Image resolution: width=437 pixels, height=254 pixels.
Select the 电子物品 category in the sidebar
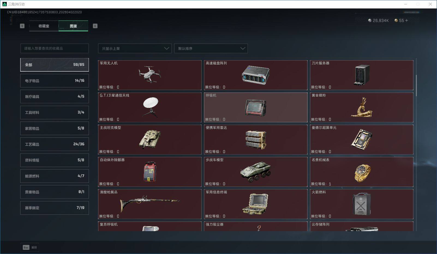point(54,80)
